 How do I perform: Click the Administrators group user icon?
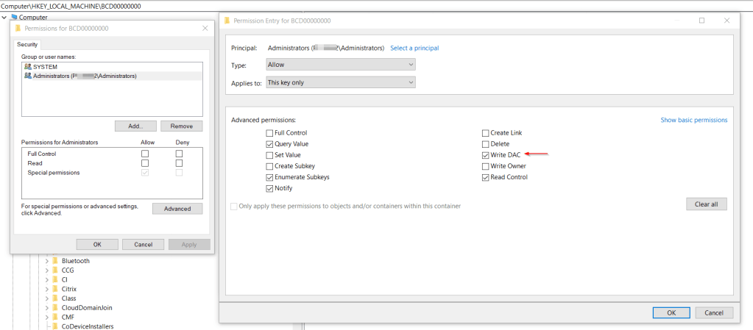pos(28,76)
